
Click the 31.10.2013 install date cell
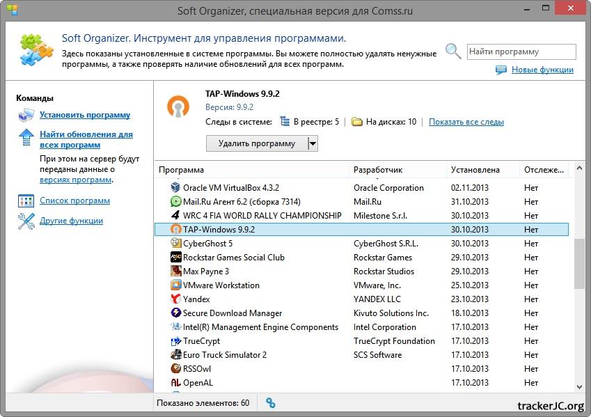pos(470,202)
